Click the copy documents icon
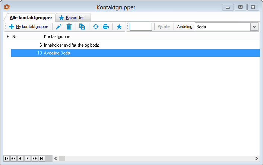The height and width of the screenshot is (165, 263). [x=82, y=27]
